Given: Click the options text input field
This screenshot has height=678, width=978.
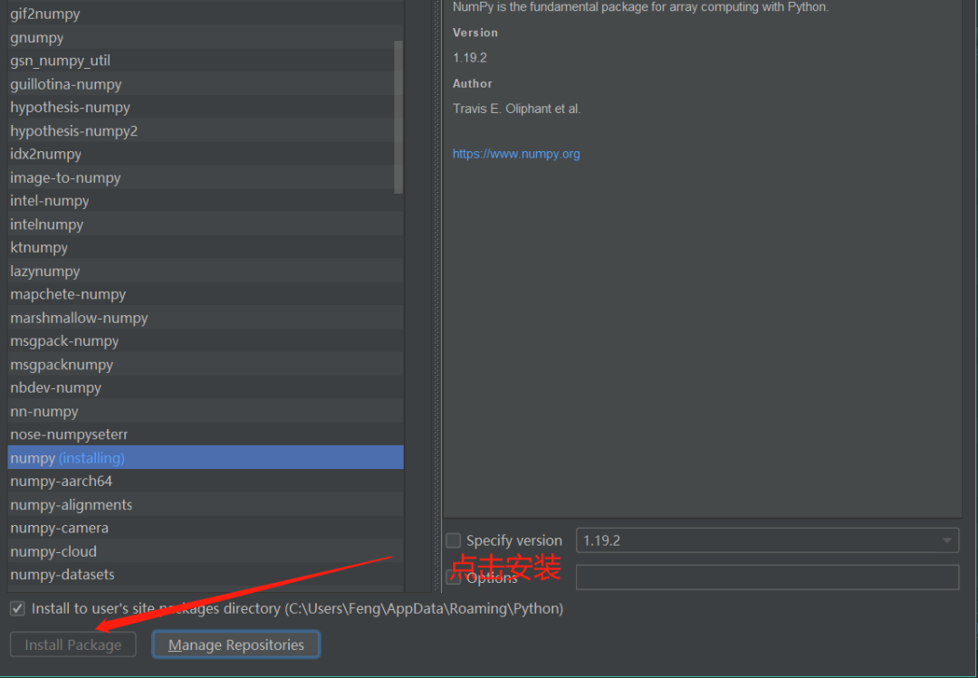Looking at the screenshot, I should 767,577.
